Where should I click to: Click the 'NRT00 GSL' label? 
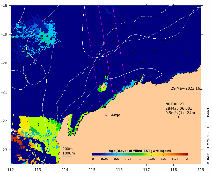[x=175, y=104]
